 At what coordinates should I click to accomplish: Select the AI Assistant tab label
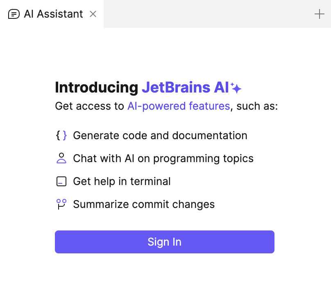pos(53,14)
